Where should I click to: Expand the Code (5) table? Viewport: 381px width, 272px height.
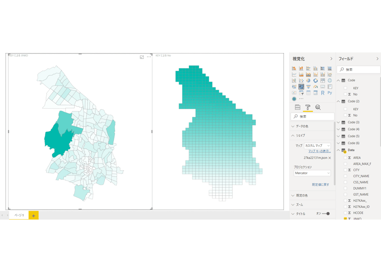(338, 136)
